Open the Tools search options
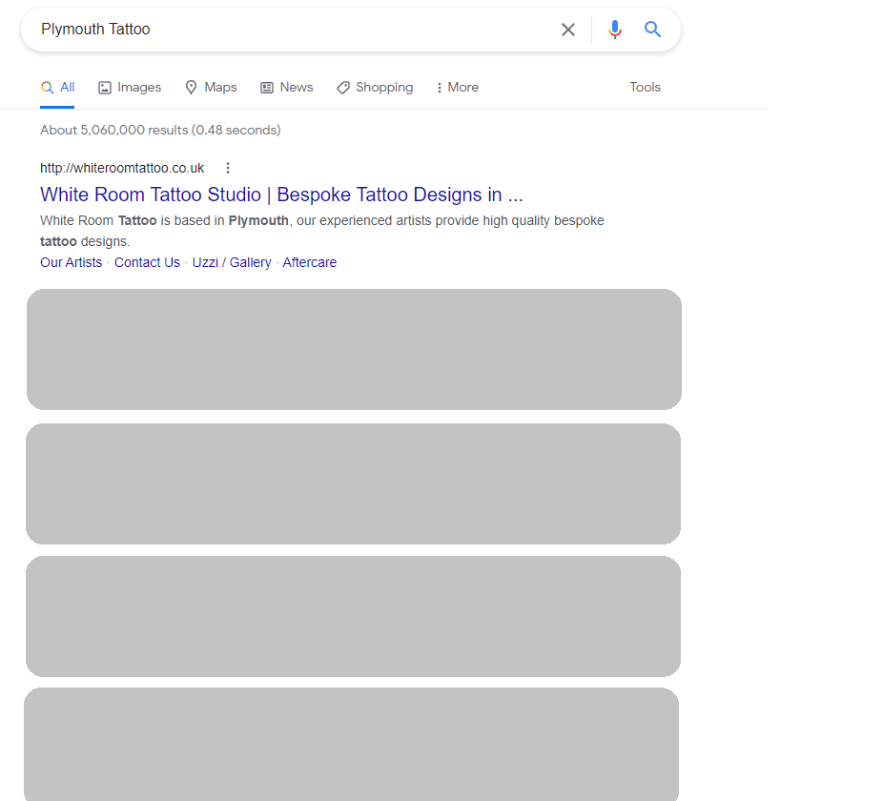The height and width of the screenshot is (801, 883). (x=645, y=88)
